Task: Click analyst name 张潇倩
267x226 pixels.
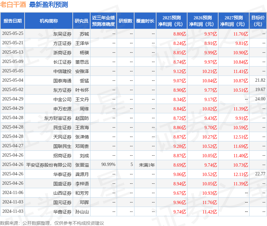Action: tap(82, 137)
